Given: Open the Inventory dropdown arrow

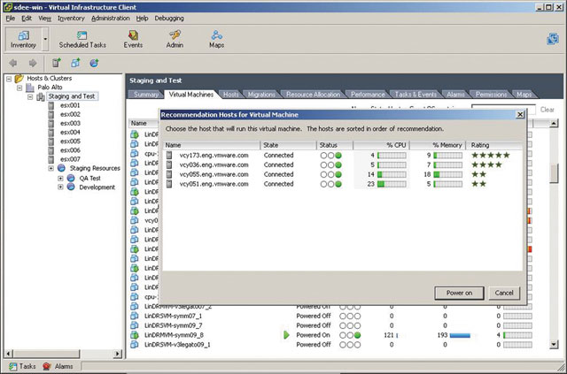Looking at the screenshot, I should click(x=45, y=40).
